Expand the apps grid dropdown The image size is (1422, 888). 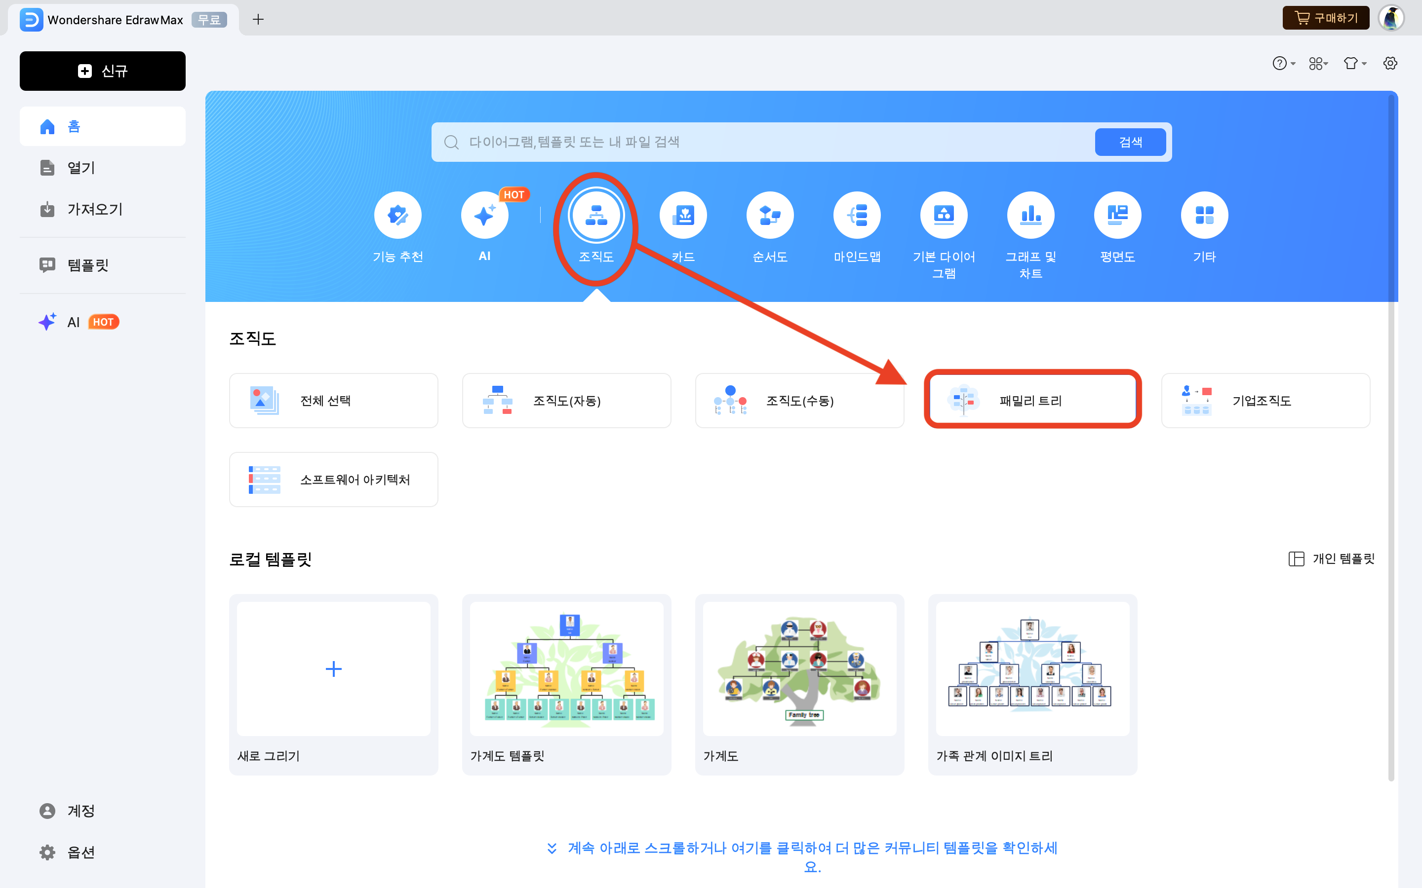(x=1318, y=64)
